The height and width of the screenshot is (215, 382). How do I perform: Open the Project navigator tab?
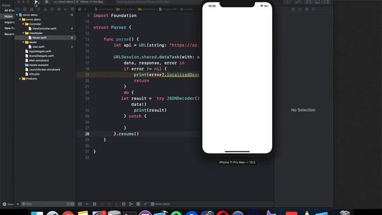(18, 10)
